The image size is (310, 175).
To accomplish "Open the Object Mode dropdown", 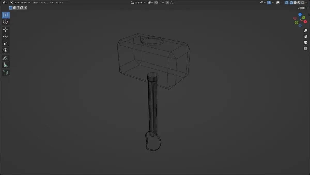I will (x=20, y=3).
